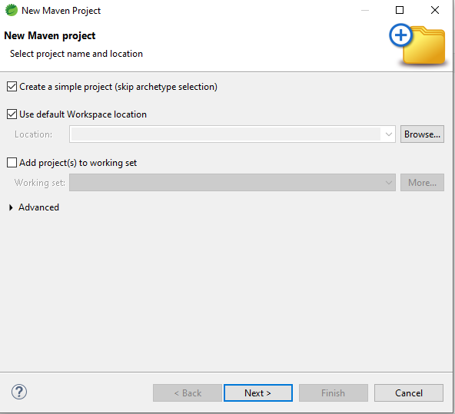
Task: Minimize the dialog window
Action: tap(365, 10)
